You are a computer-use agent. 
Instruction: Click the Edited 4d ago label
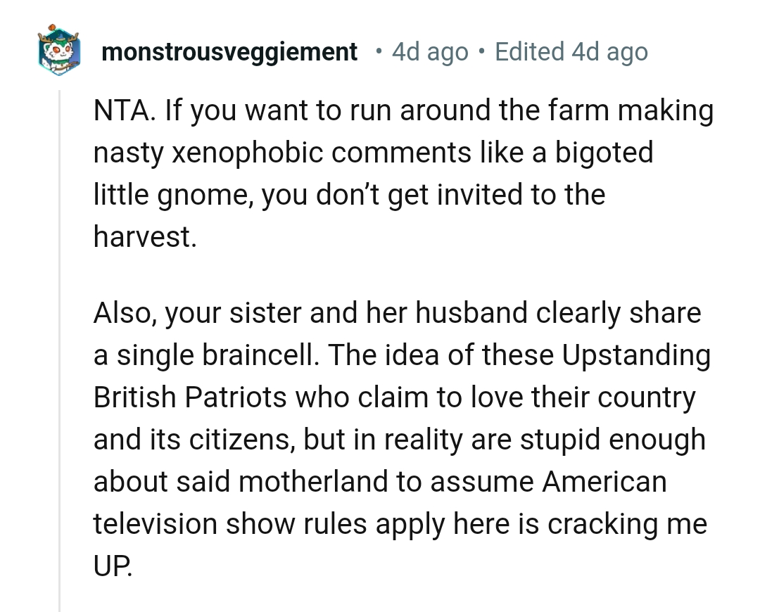572,51
